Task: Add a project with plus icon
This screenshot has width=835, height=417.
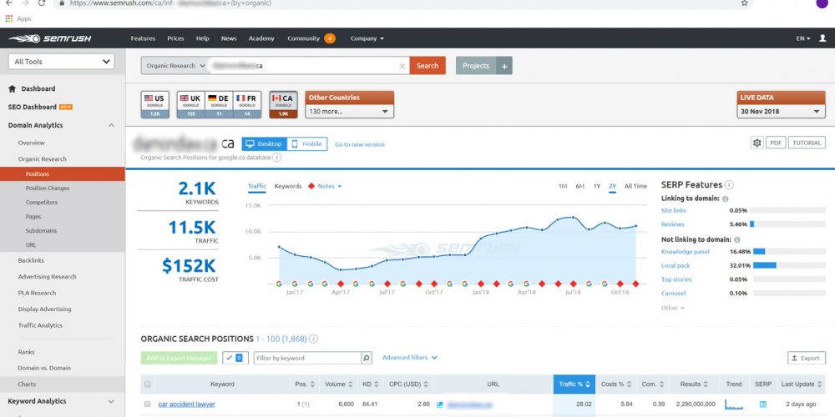Action: tap(504, 66)
